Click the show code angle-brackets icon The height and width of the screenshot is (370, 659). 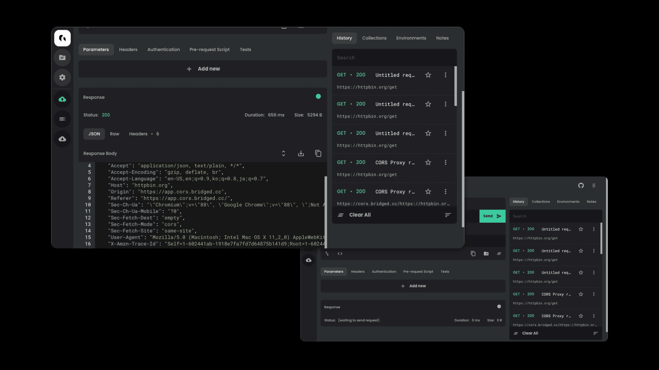tap(340, 254)
